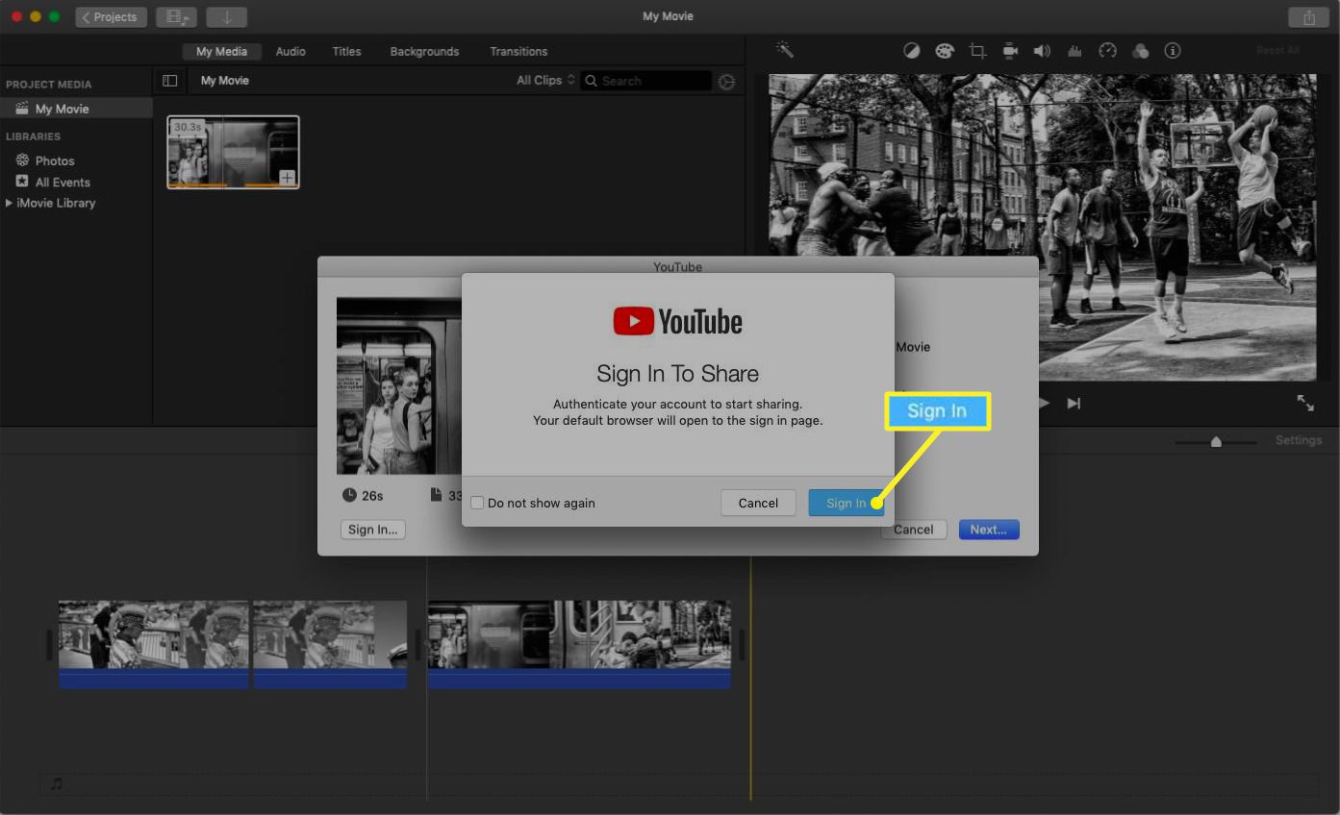This screenshot has width=1340, height=815.
Task: Open timeline Settings
Action: 1299,440
